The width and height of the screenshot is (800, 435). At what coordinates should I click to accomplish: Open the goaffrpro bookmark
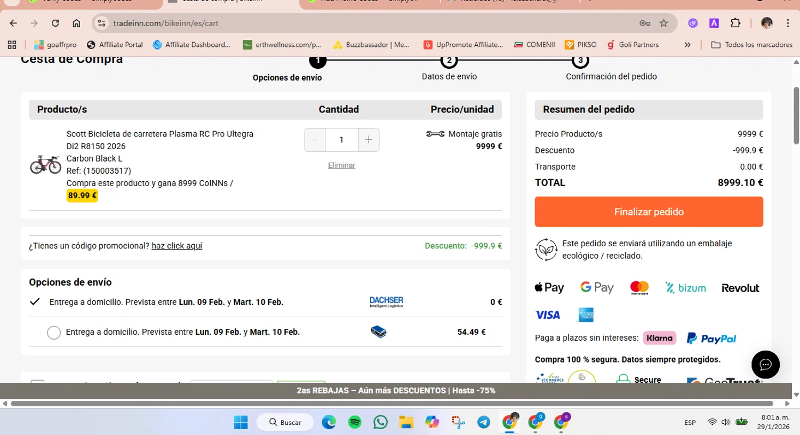coord(55,45)
